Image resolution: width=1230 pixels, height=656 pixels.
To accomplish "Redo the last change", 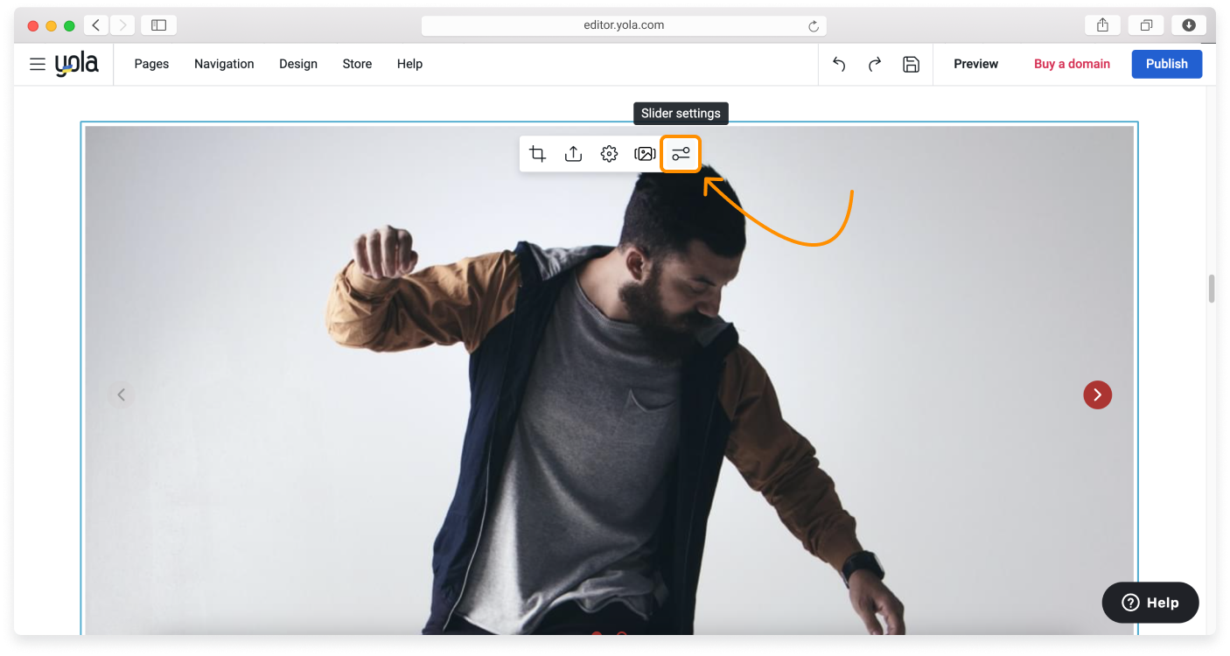I will [x=874, y=64].
